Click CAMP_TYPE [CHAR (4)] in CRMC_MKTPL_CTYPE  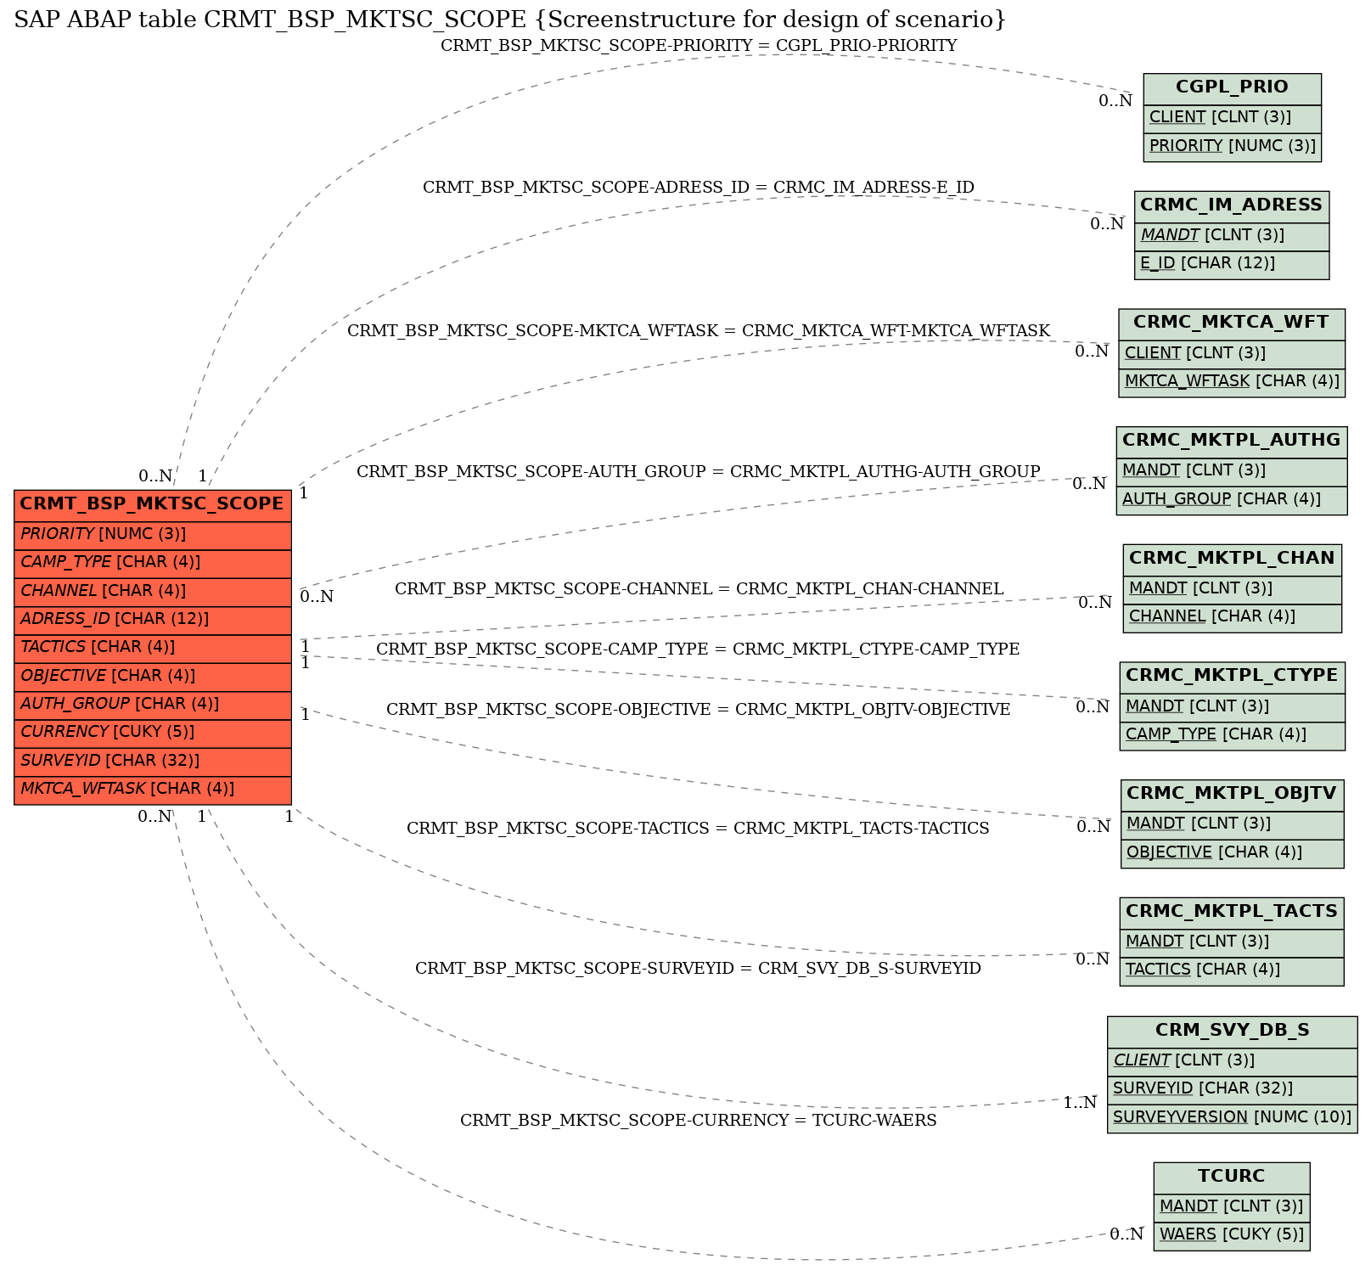coord(1233,735)
